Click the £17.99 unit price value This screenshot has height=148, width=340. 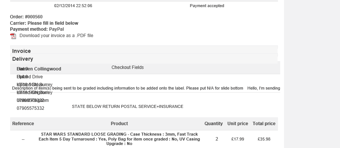[x=238, y=139]
